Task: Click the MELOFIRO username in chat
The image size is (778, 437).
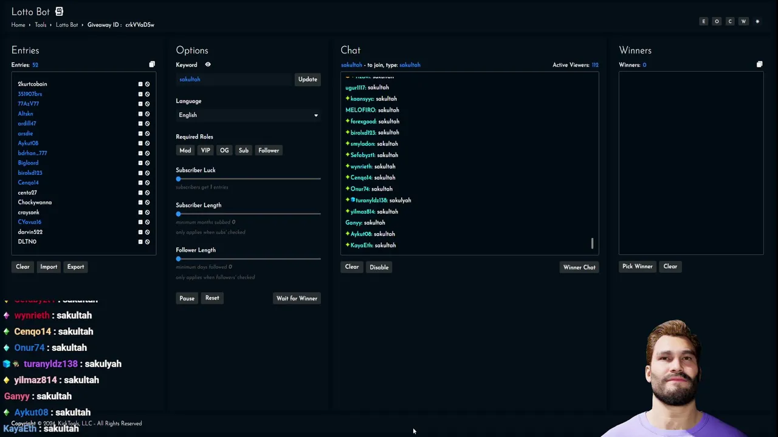Action: pyautogui.click(x=360, y=110)
